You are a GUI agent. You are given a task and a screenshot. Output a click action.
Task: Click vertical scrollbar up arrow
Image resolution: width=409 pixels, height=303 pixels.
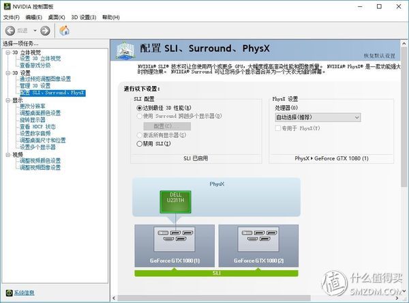pos(404,44)
